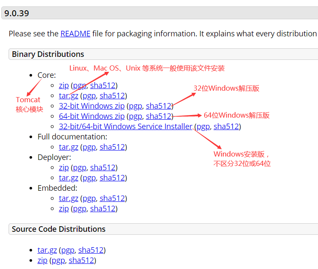Viewport: 318px width, 269px height.
Task: Open pgp link for 32-bit Windows zip
Action: pos(135,106)
